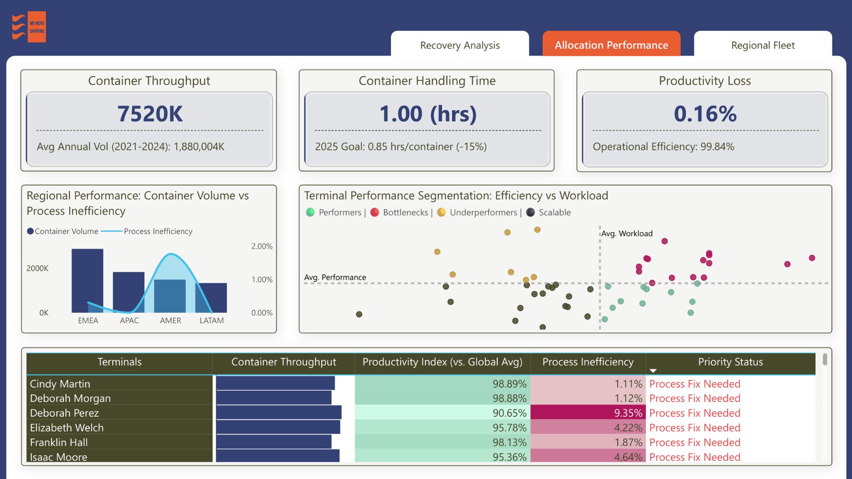Select the Allocation Performance tab
Screen dimensions: 852x479
click(611, 45)
